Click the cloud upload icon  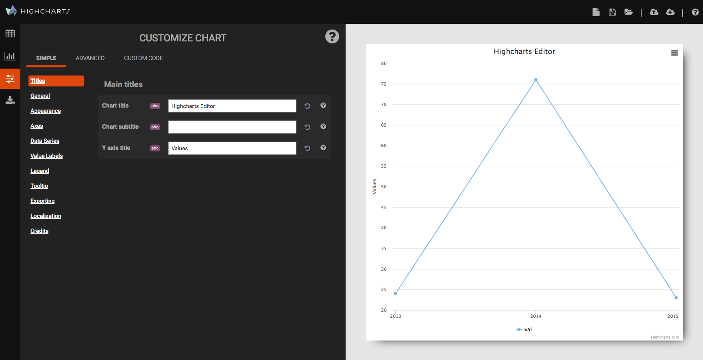pyautogui.click(x=654, y=12)
